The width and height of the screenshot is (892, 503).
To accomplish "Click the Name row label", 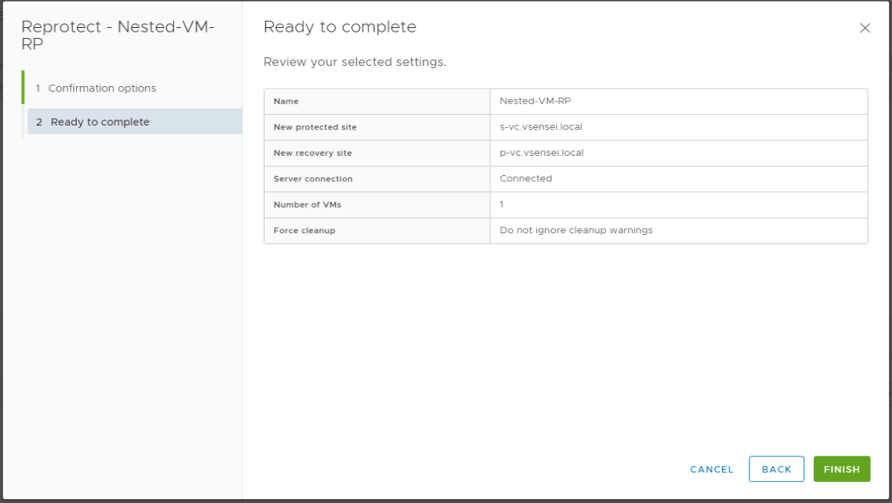I will tap(286, 102).
